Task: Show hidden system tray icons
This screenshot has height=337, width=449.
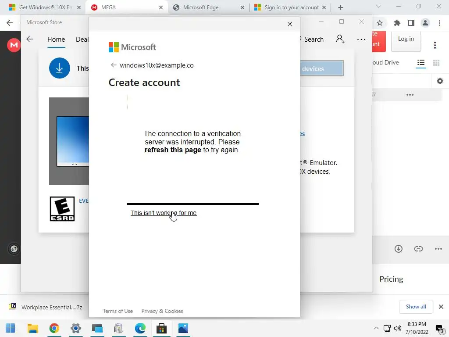Action: tap(376, 328)
